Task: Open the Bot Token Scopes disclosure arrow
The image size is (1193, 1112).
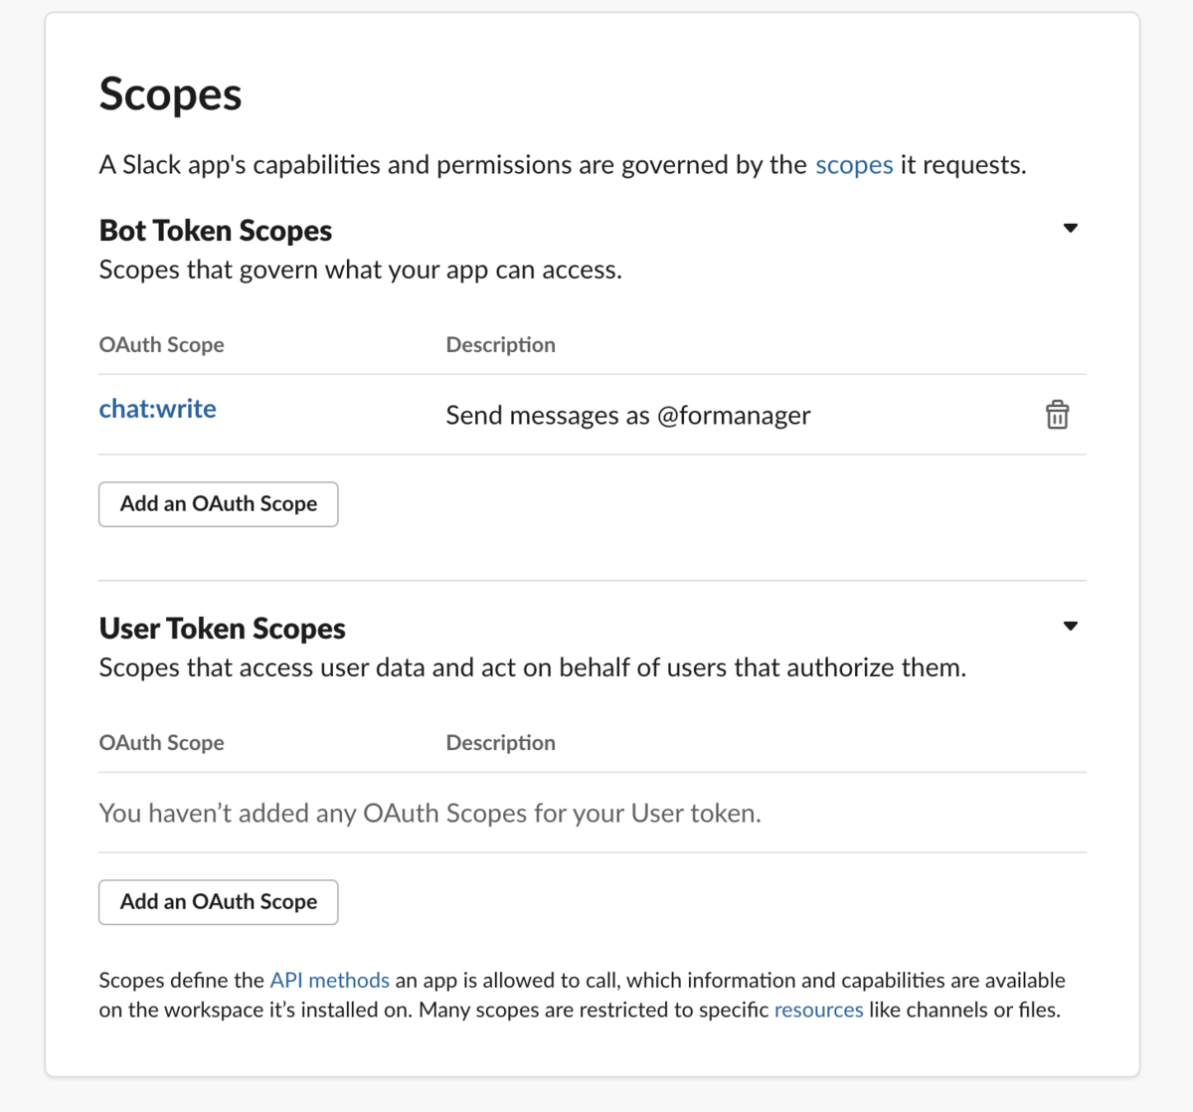Action: [1071, 228]
